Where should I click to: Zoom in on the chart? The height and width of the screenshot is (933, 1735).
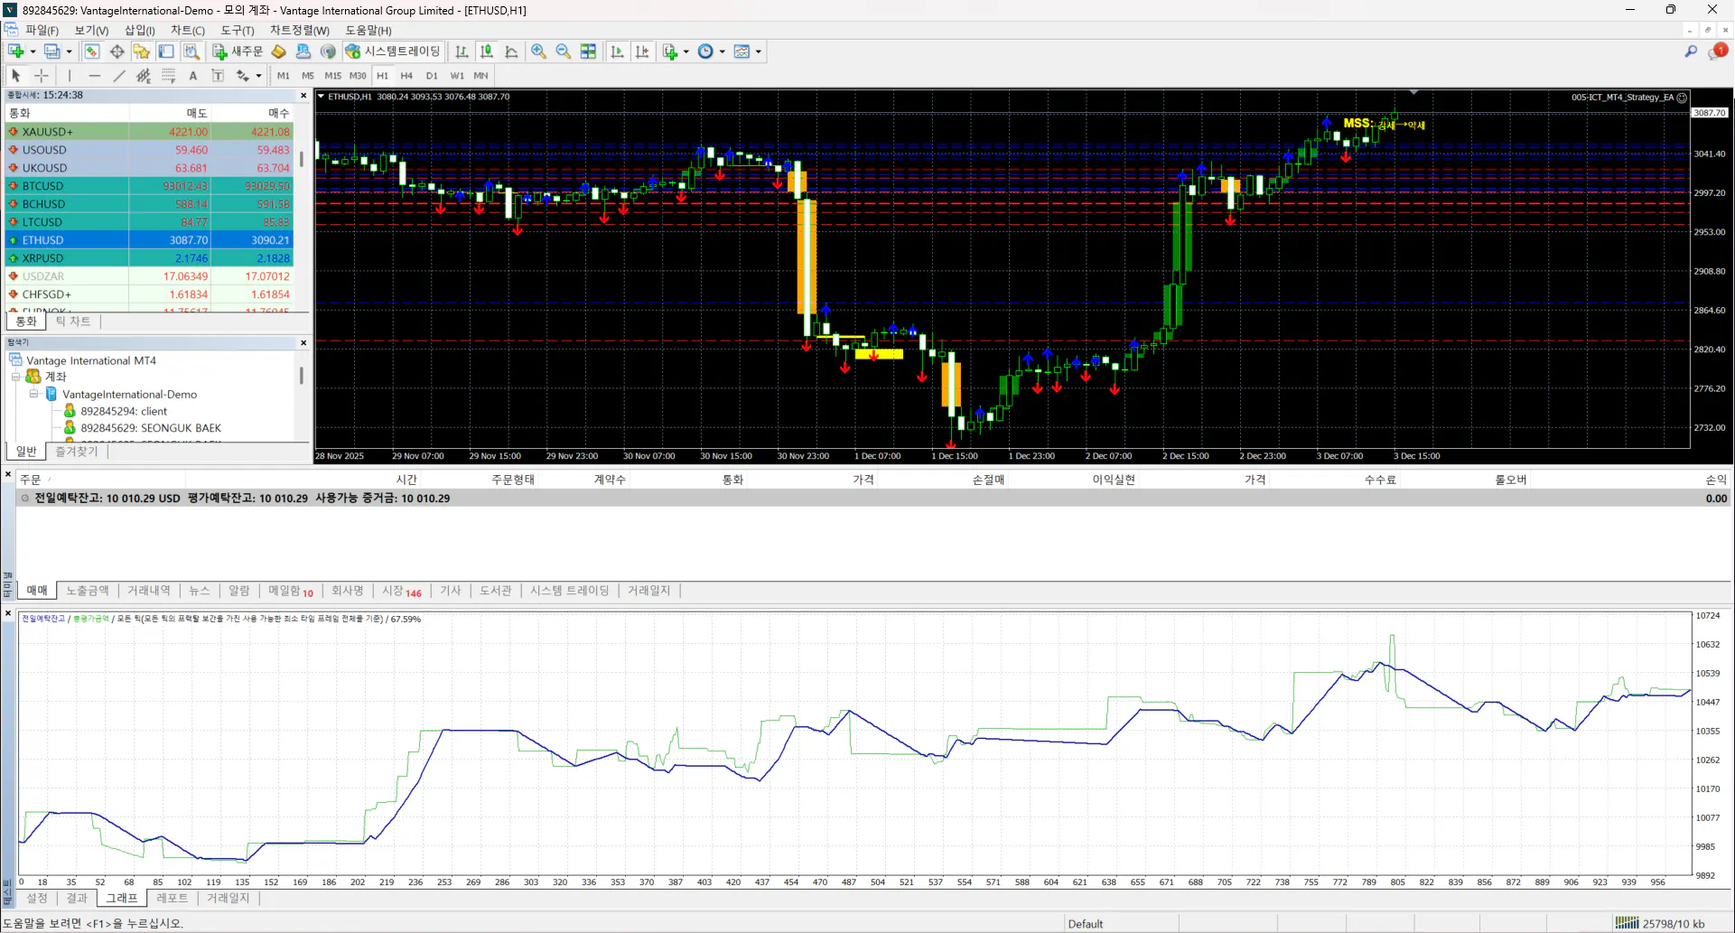click(x=539, y=51)
